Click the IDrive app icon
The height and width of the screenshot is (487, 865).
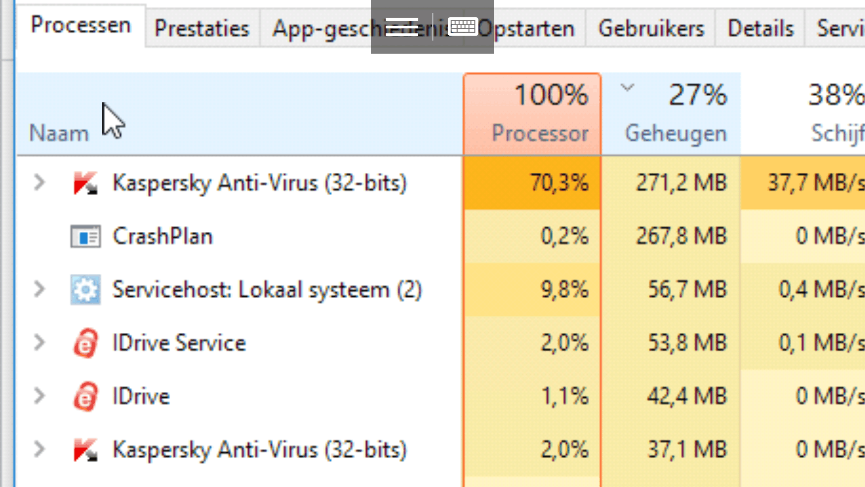click(85, 396)
